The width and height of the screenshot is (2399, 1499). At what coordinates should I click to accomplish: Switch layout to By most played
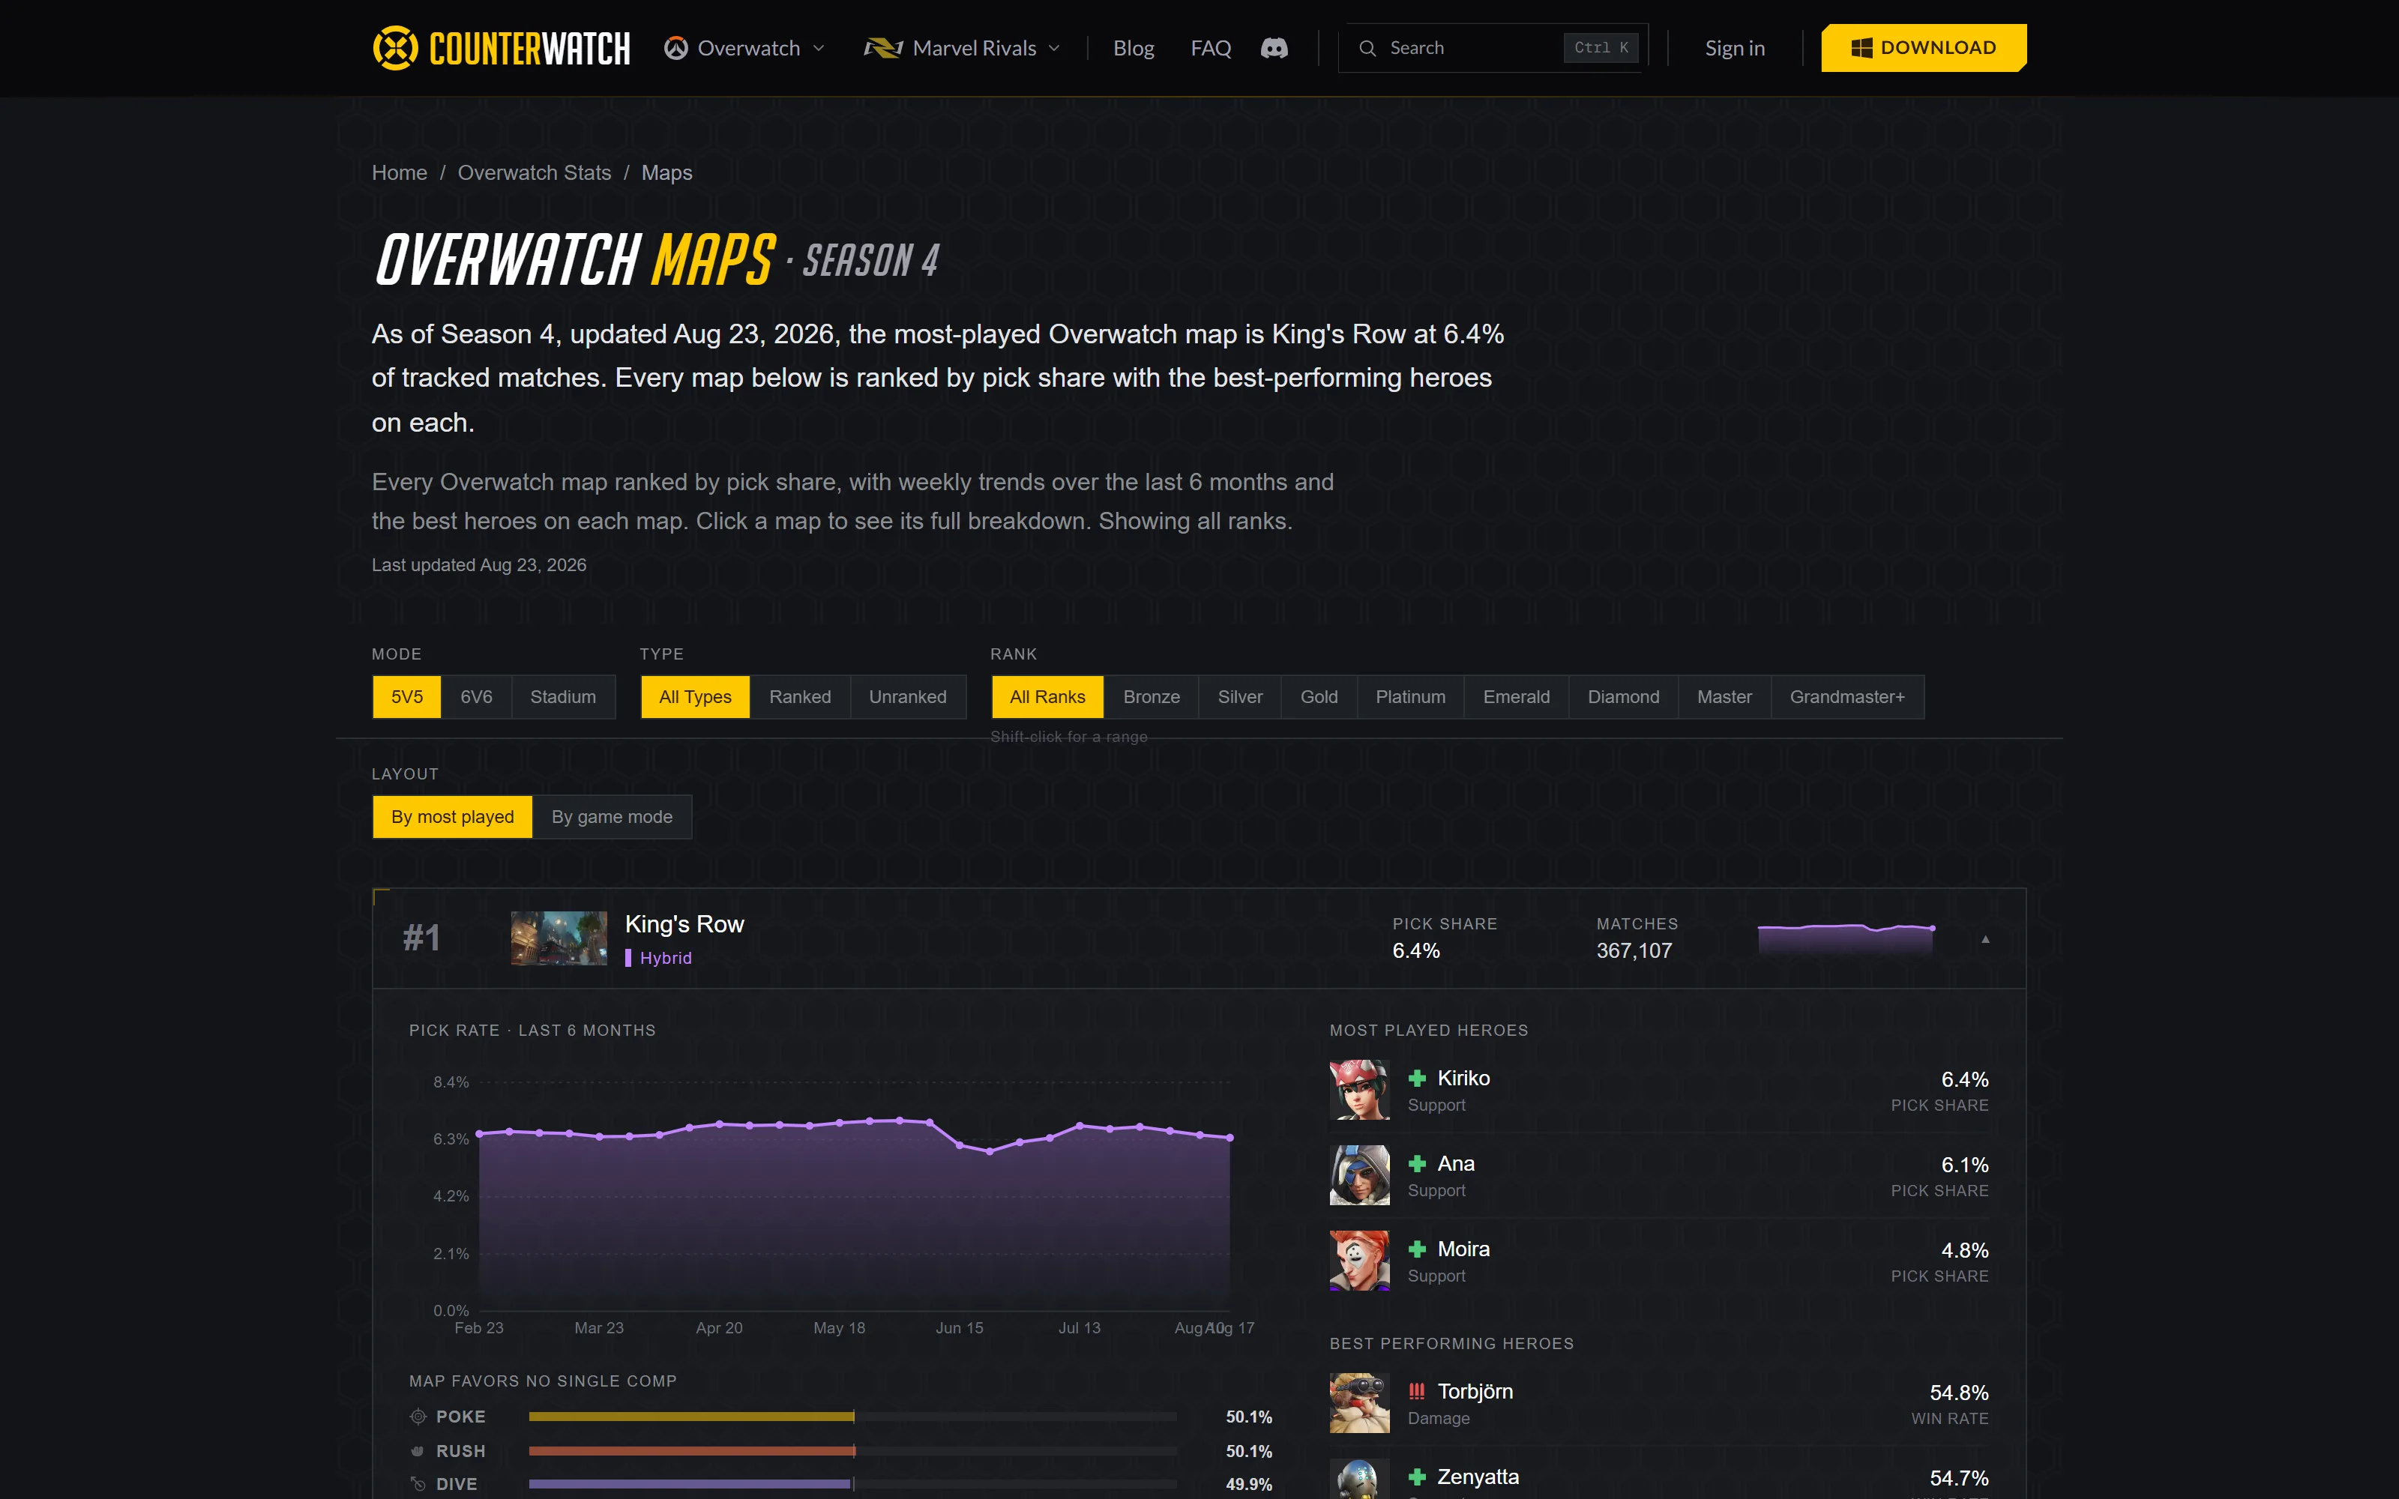452,817
